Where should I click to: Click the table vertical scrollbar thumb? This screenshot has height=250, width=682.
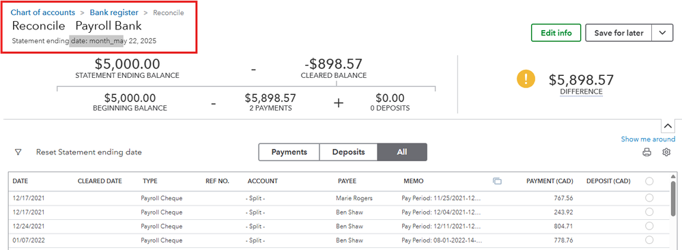pos(673,198)
